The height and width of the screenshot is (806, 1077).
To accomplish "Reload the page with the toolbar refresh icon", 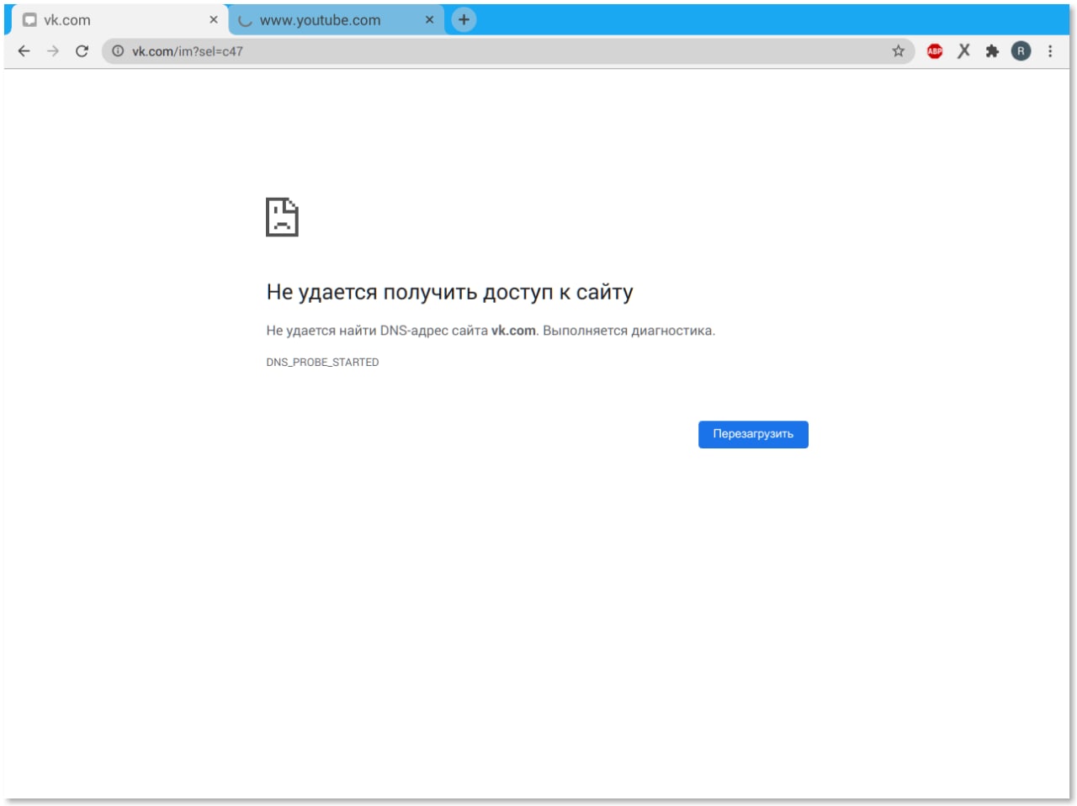I will point(82,51).
